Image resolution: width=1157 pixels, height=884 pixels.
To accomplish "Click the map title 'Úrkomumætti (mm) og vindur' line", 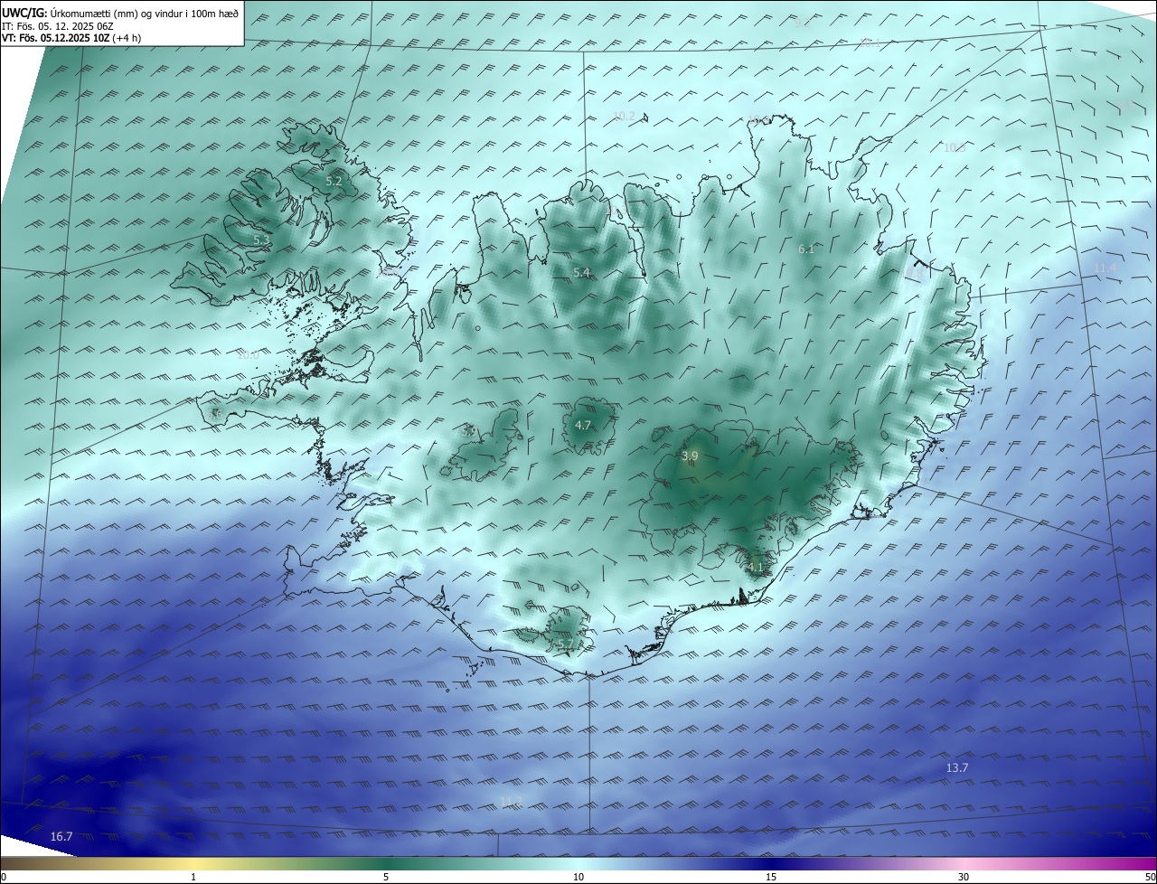I will [121, 14].
